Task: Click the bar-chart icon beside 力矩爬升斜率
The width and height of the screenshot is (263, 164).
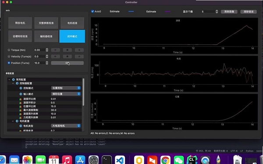Action: pos(21,118)
